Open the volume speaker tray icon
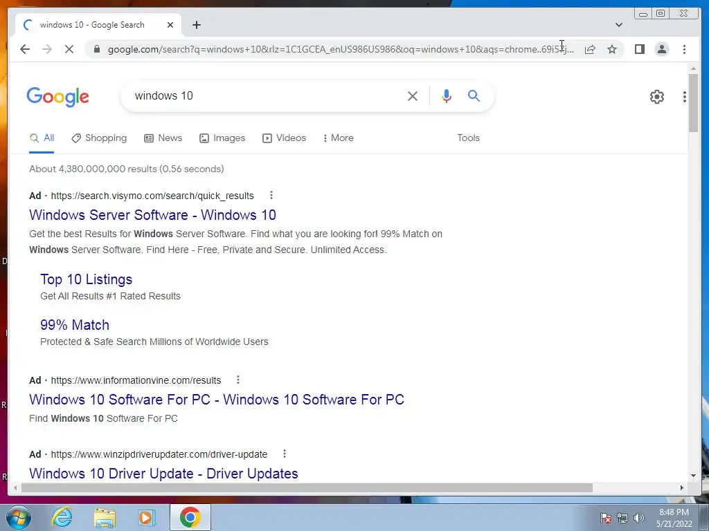Image resolution: width=709 pixels, height=531 pixels. (639, 518)
